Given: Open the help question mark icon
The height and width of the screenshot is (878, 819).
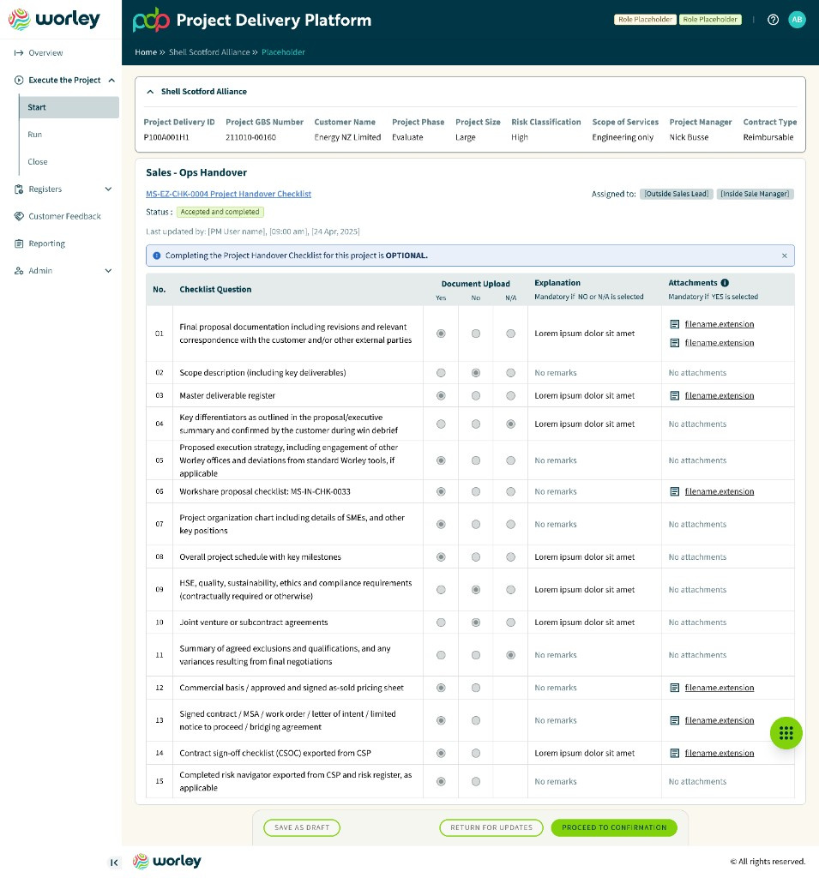Looking at the screenshot, I should tap(773, 20).
